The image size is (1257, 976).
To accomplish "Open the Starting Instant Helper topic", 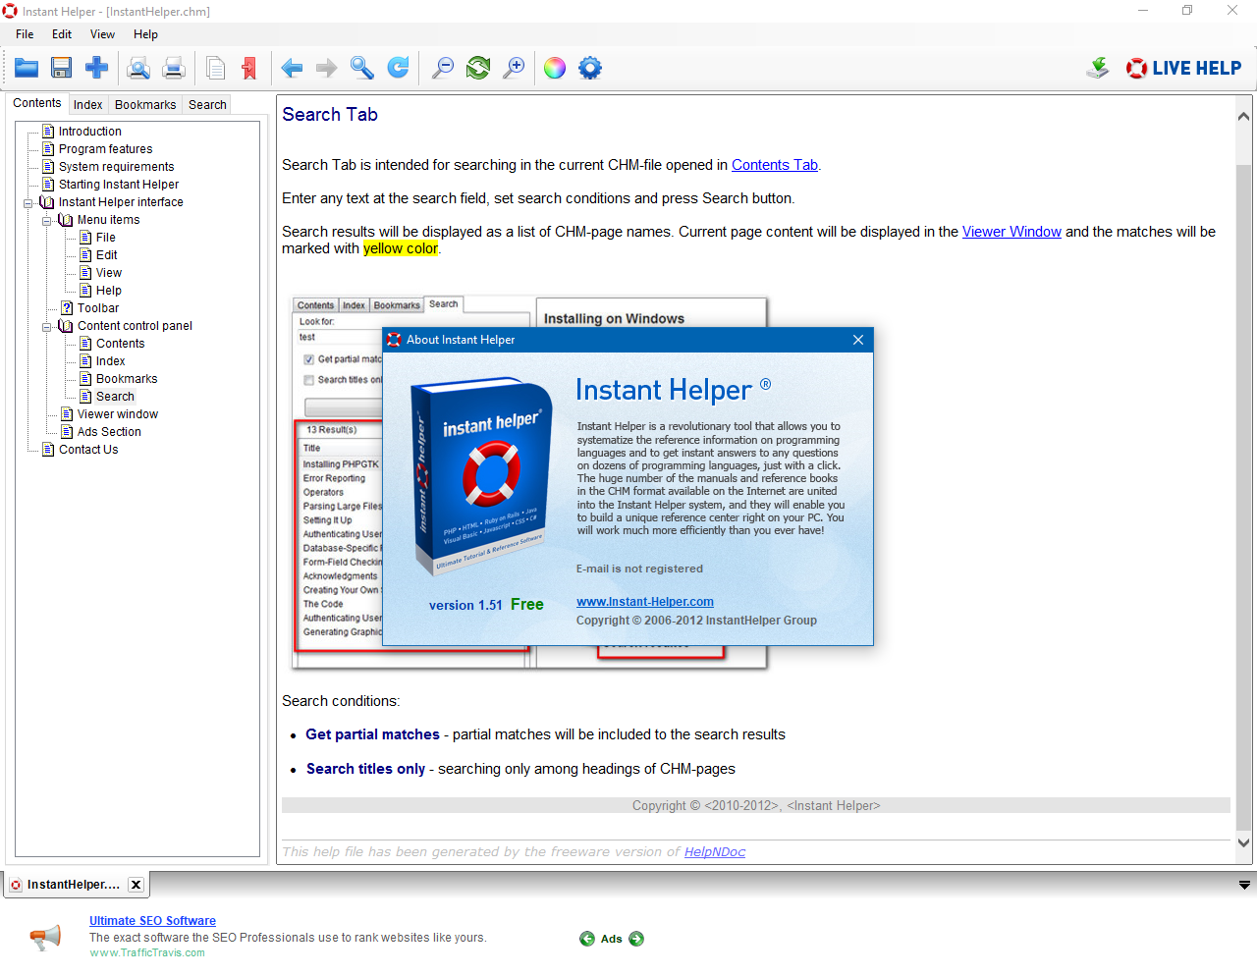I will coord(119,185).
